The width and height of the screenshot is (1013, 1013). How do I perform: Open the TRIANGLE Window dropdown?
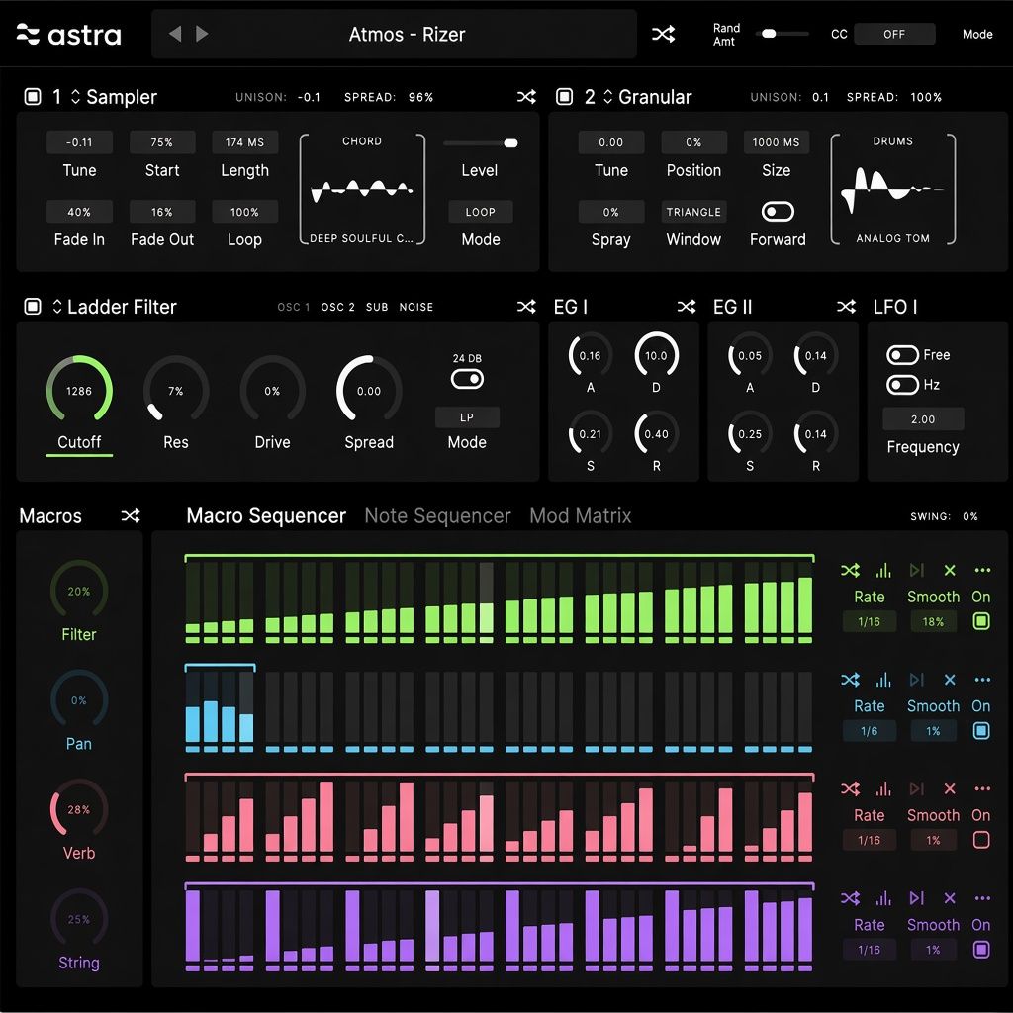(x=693, y=212)
